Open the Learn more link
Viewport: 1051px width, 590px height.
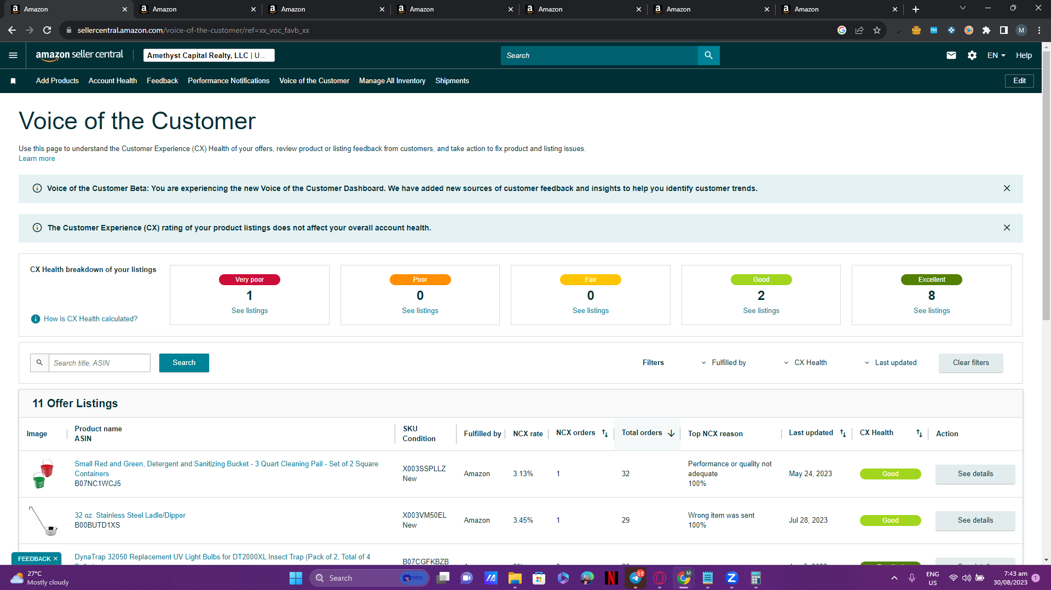[37, 159]
